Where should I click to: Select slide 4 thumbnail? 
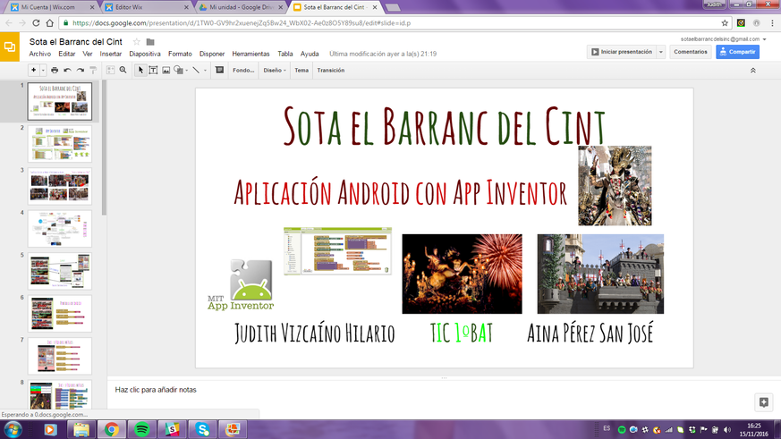(x=60, y=229)
